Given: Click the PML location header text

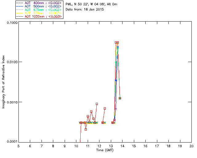Looking at the screenshot, I should pyautogui.click(x=91, y=4).
